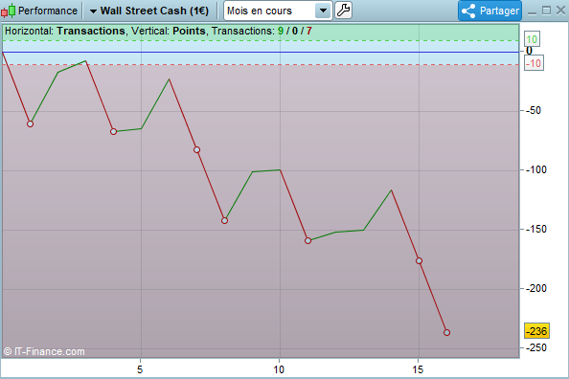This screenshot has height=379, width=569.
Task: Select the trade marker at transaction 11
Action: pos(307,240)
